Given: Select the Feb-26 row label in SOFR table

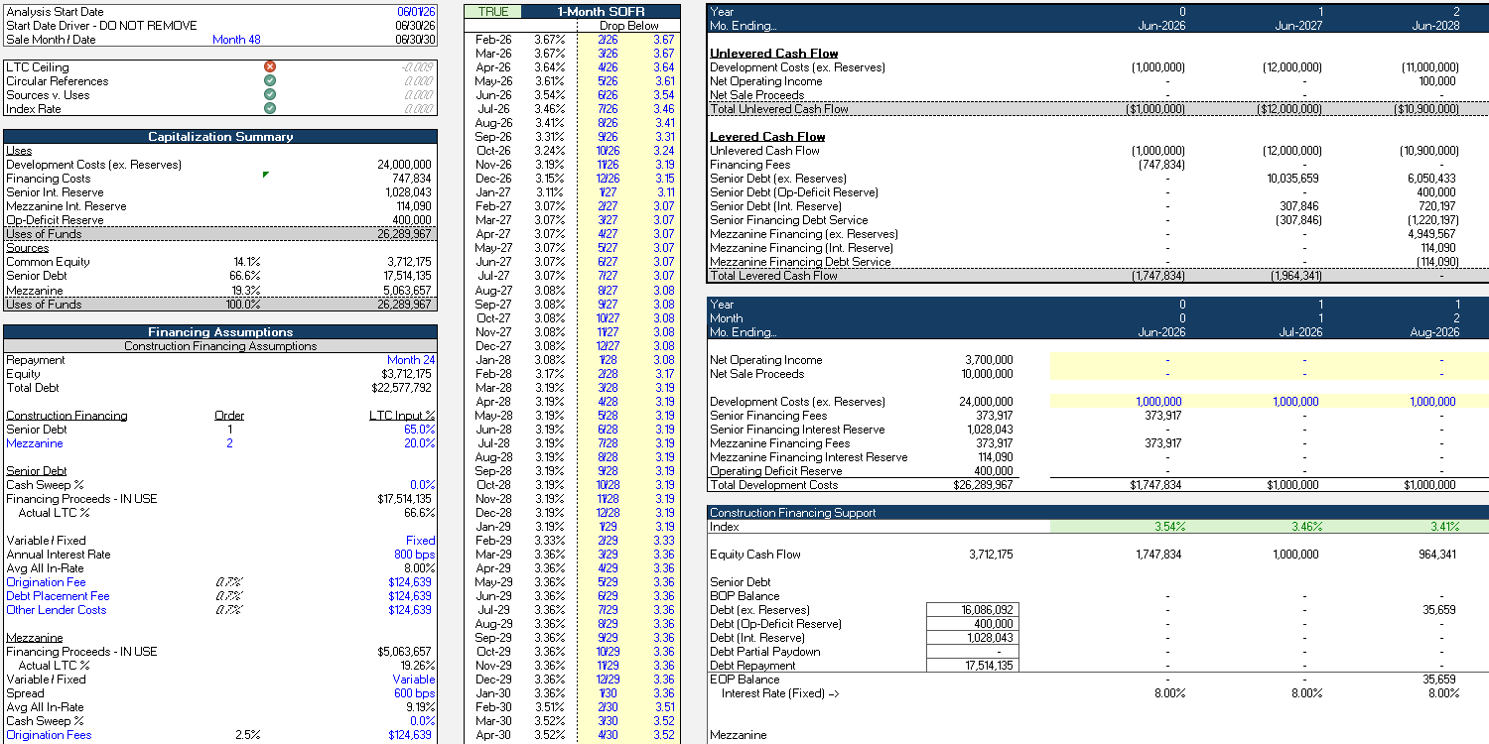Looking at the screenshot, I should pyautogui.click(x=492, y=40).
